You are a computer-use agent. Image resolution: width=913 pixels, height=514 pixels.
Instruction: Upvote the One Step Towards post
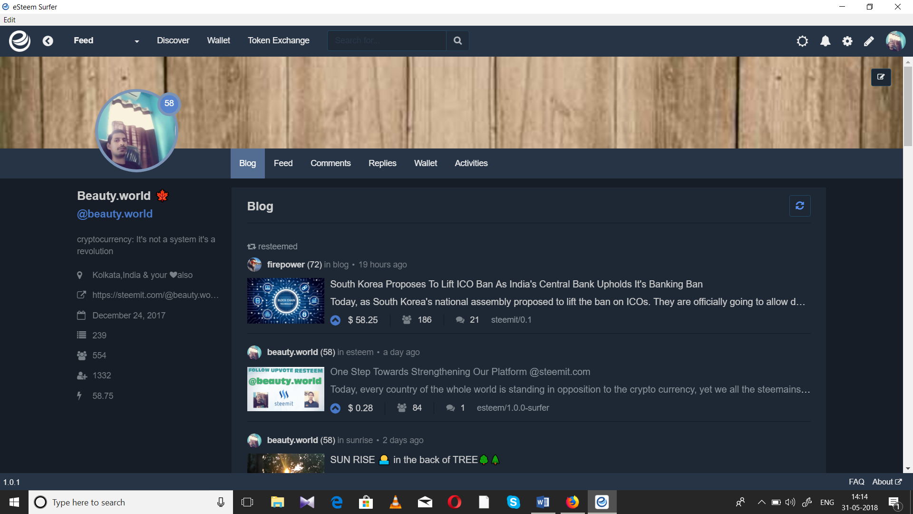tap(335, 408)
